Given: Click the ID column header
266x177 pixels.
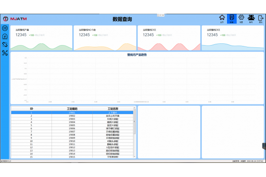Looking at the screenshot, I should (x=31, y=109).
